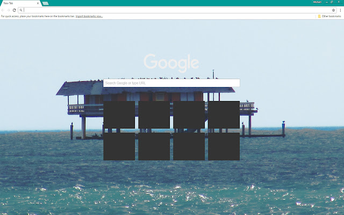This screenshot has width=344, height=215.
Task: Open fourth bottom-row most-visited tile
Action: (224, 147)
